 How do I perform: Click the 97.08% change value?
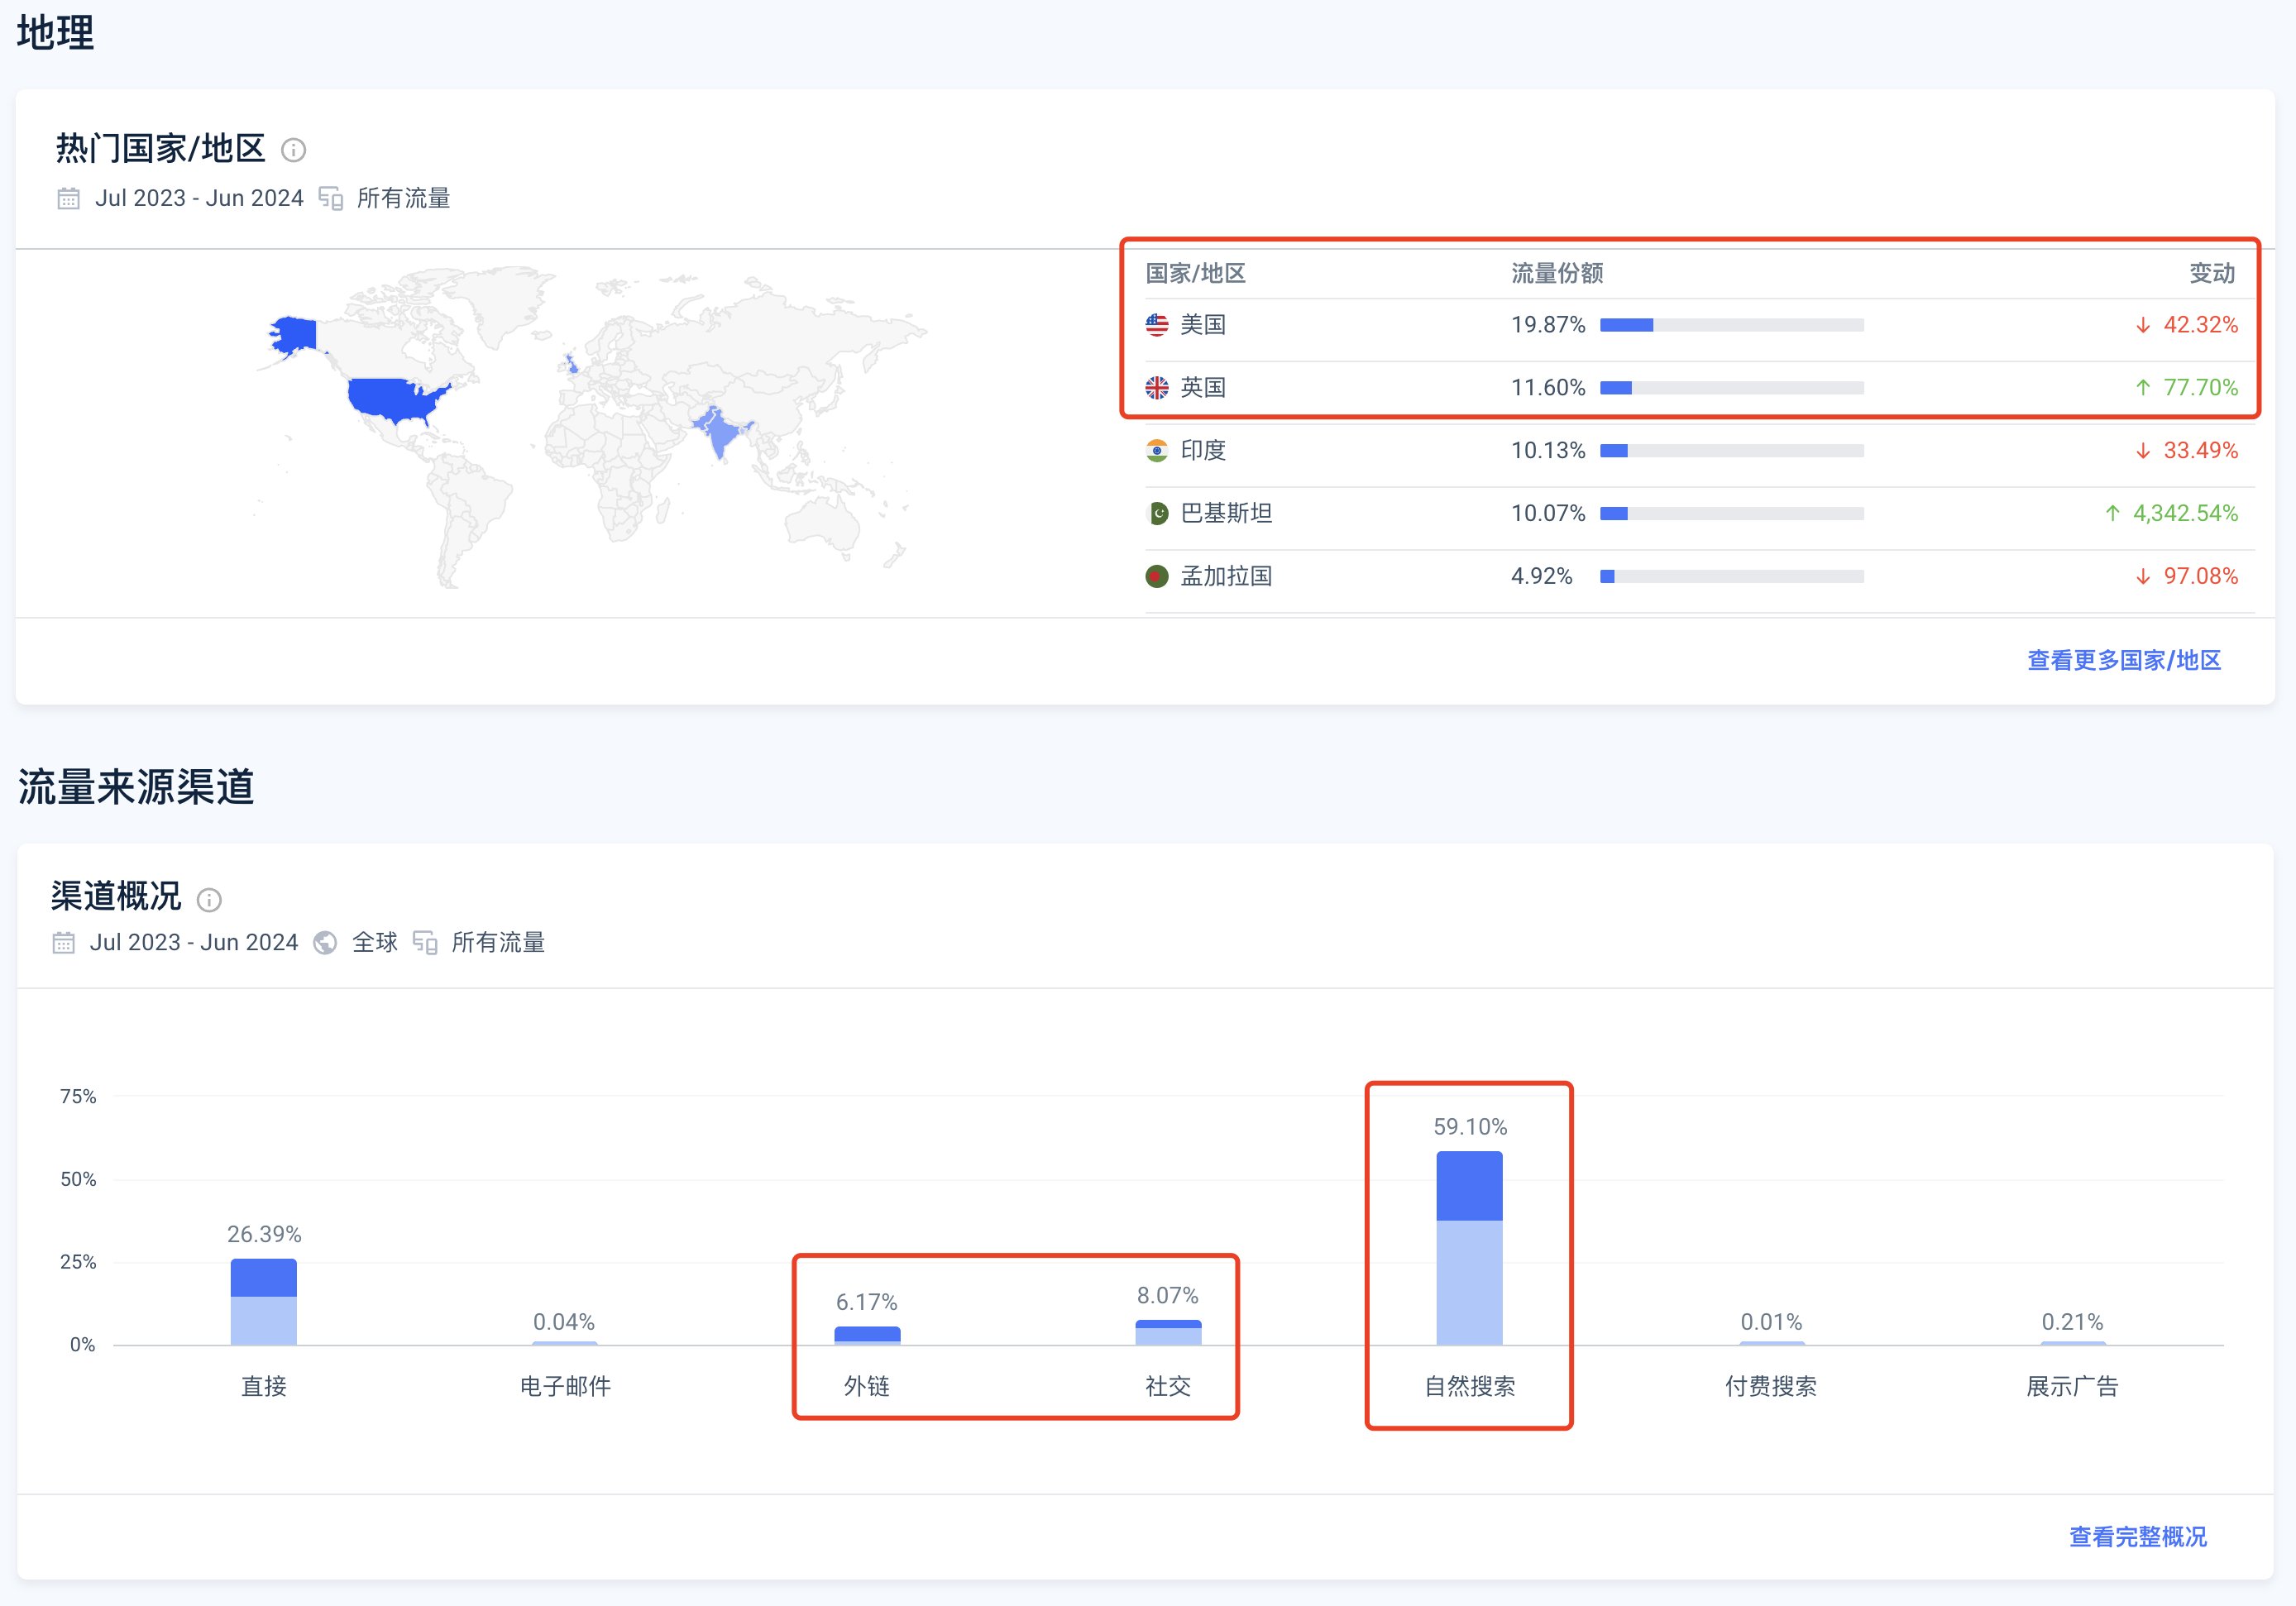click(x=2201, y=577)
